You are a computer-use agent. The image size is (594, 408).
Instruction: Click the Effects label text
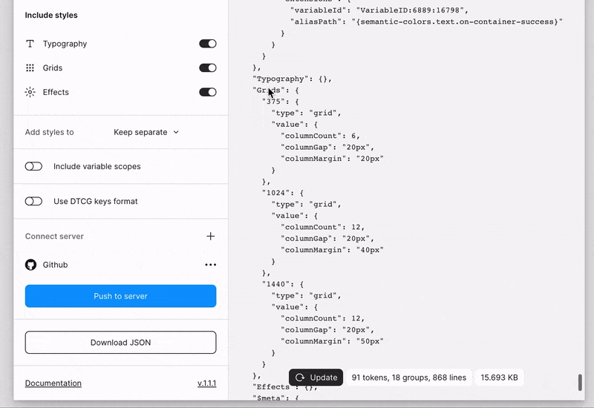[x=56, y=92]
